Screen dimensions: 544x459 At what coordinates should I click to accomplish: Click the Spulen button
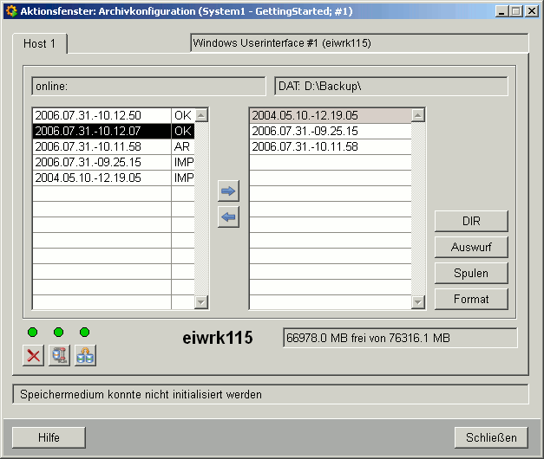click(471, 274)
